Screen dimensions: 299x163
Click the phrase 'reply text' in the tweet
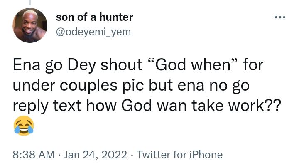click(47, 106)
